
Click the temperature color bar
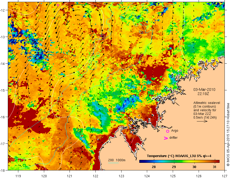179,161
